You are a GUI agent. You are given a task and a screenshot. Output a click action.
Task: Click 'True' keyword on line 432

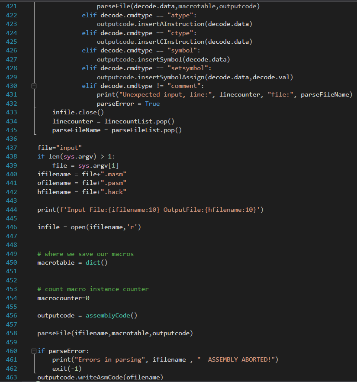pyautogui.click(x=152, y=104)
